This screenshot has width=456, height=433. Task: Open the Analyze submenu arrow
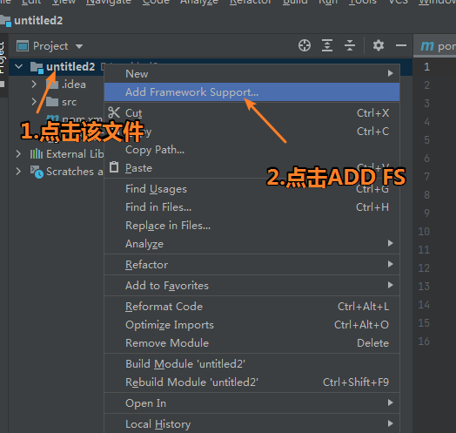(391, 243)
